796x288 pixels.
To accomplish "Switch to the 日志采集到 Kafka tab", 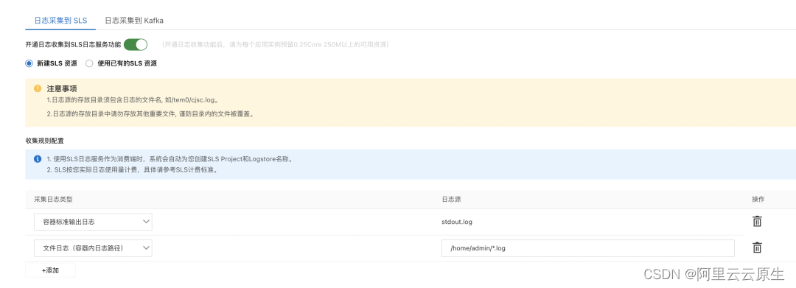I will click(134, 21).
